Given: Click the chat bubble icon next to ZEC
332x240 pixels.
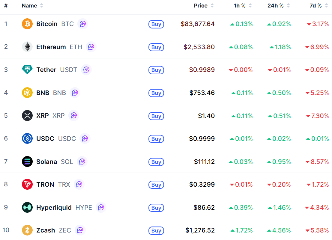Looking at the screenshot, I should coord(80,230).
